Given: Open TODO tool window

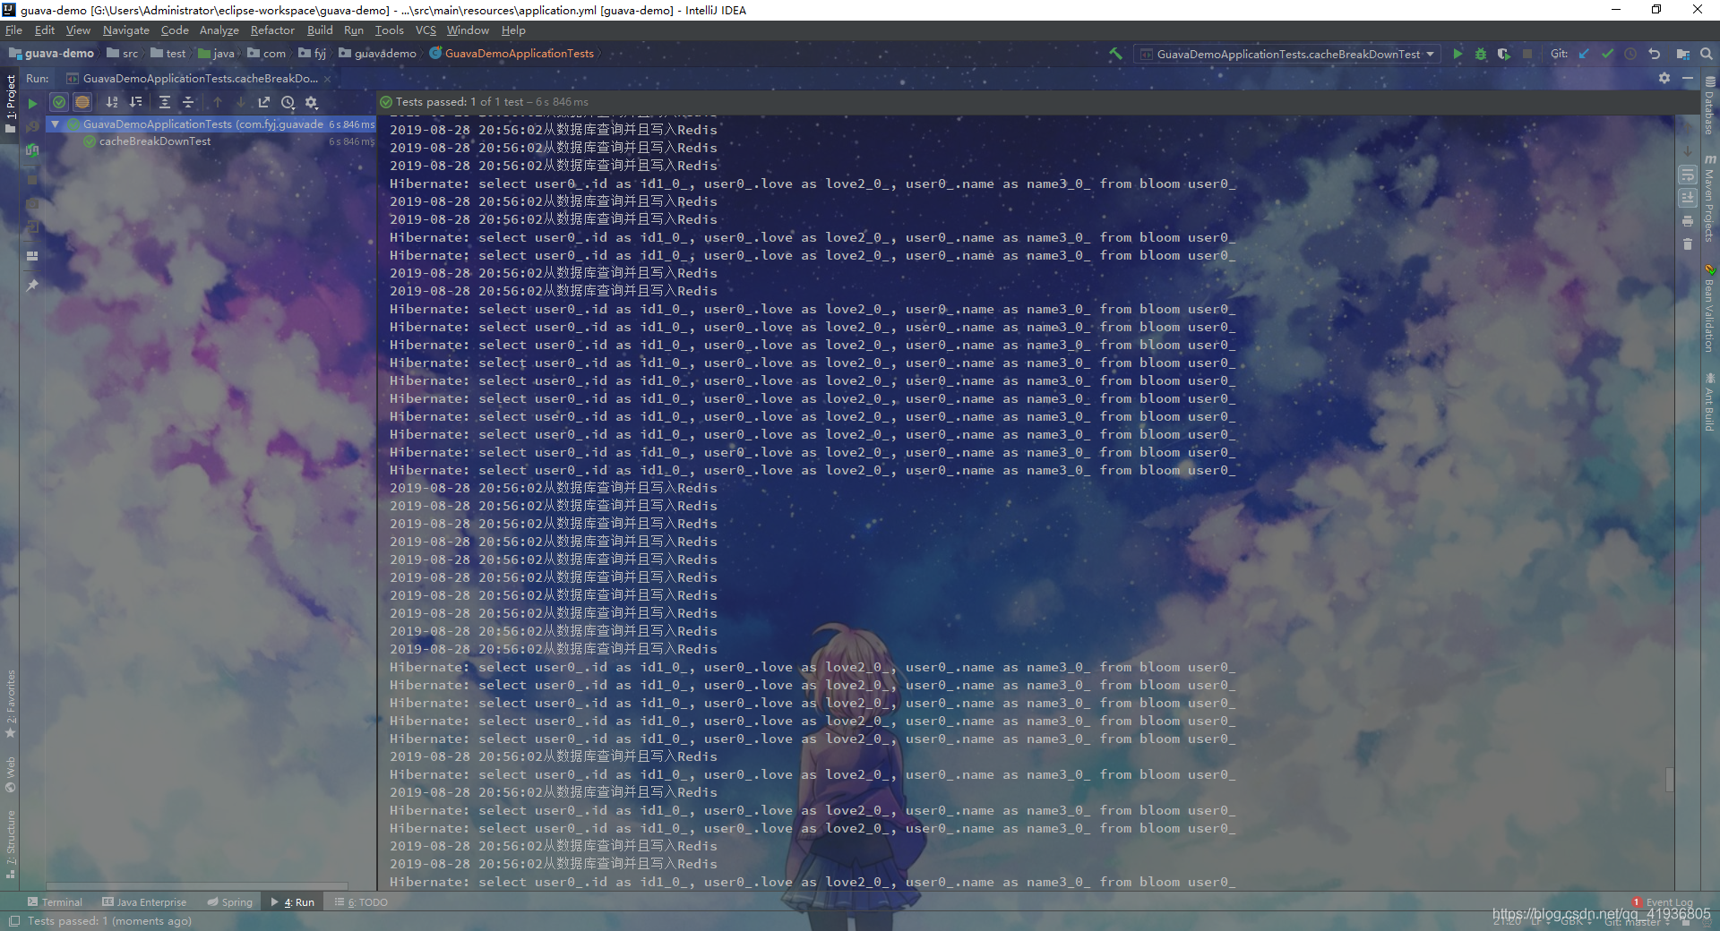Looking at the screenshot, I should pos(361,902).
